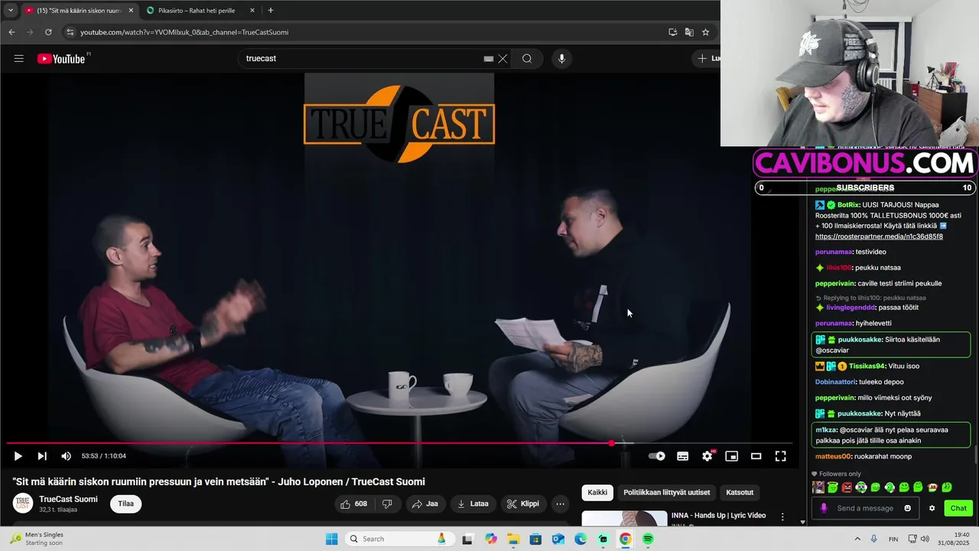Toggle the autoplay switch in player
The height and width of the screenshot is (551, 979).
click(656, 456)
